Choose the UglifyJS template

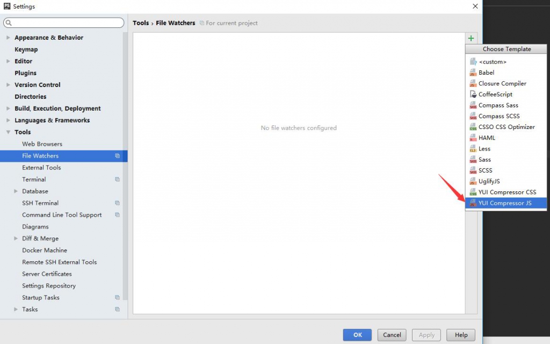506,182
